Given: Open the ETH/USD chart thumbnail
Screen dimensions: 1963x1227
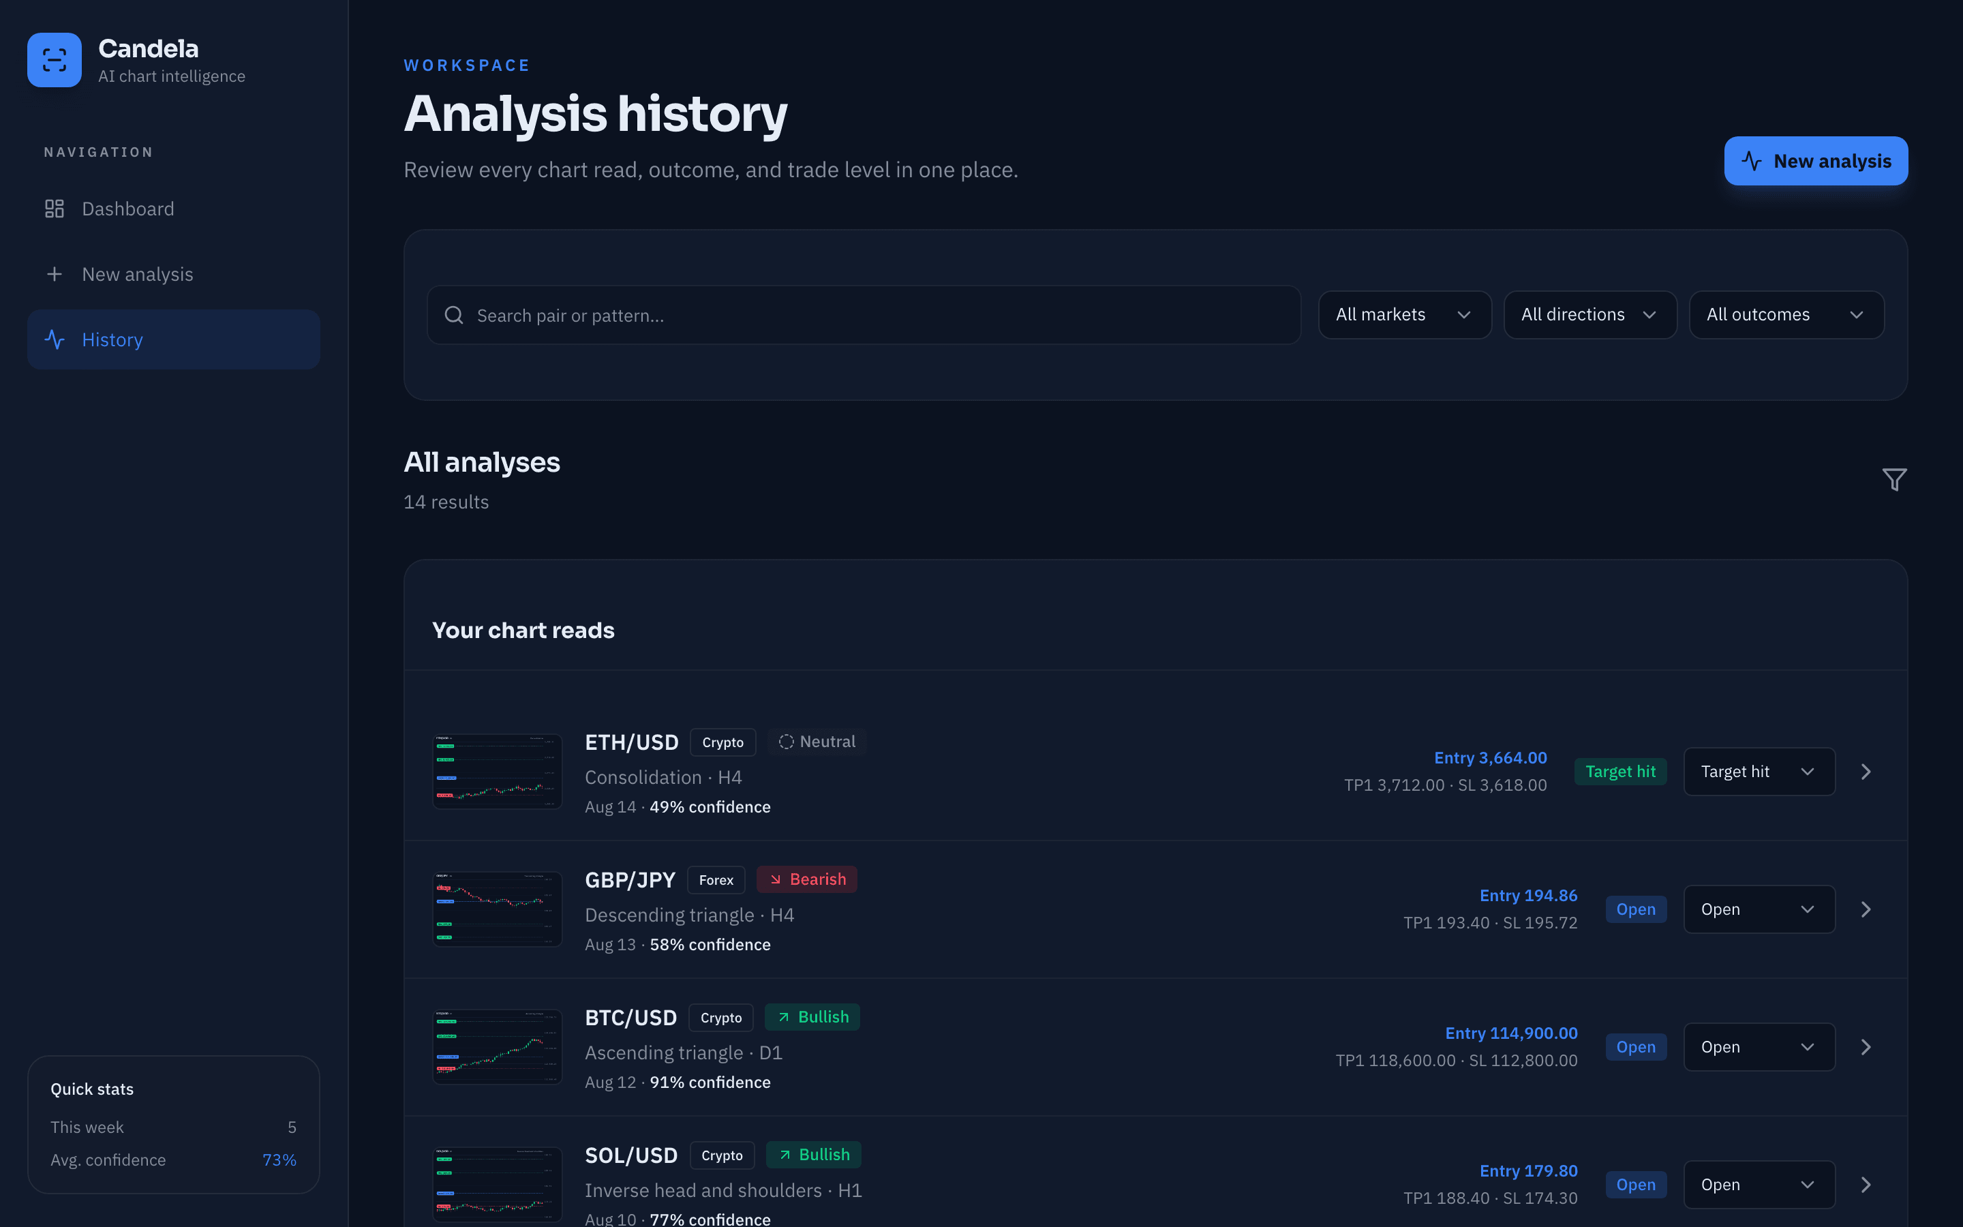Looking at the screenshot, I should pos(498,772).
